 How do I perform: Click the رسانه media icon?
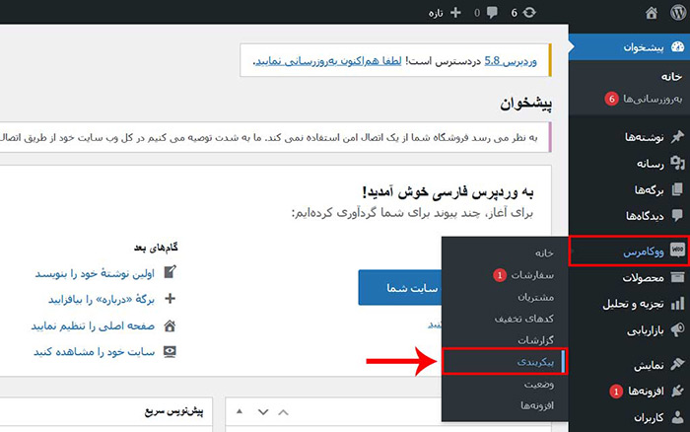(677, 164)
